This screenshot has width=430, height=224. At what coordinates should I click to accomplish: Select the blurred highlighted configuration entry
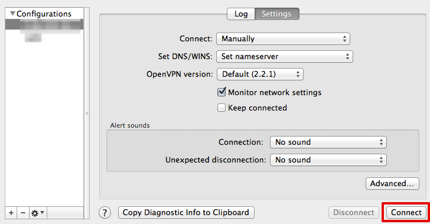point(44,25)
